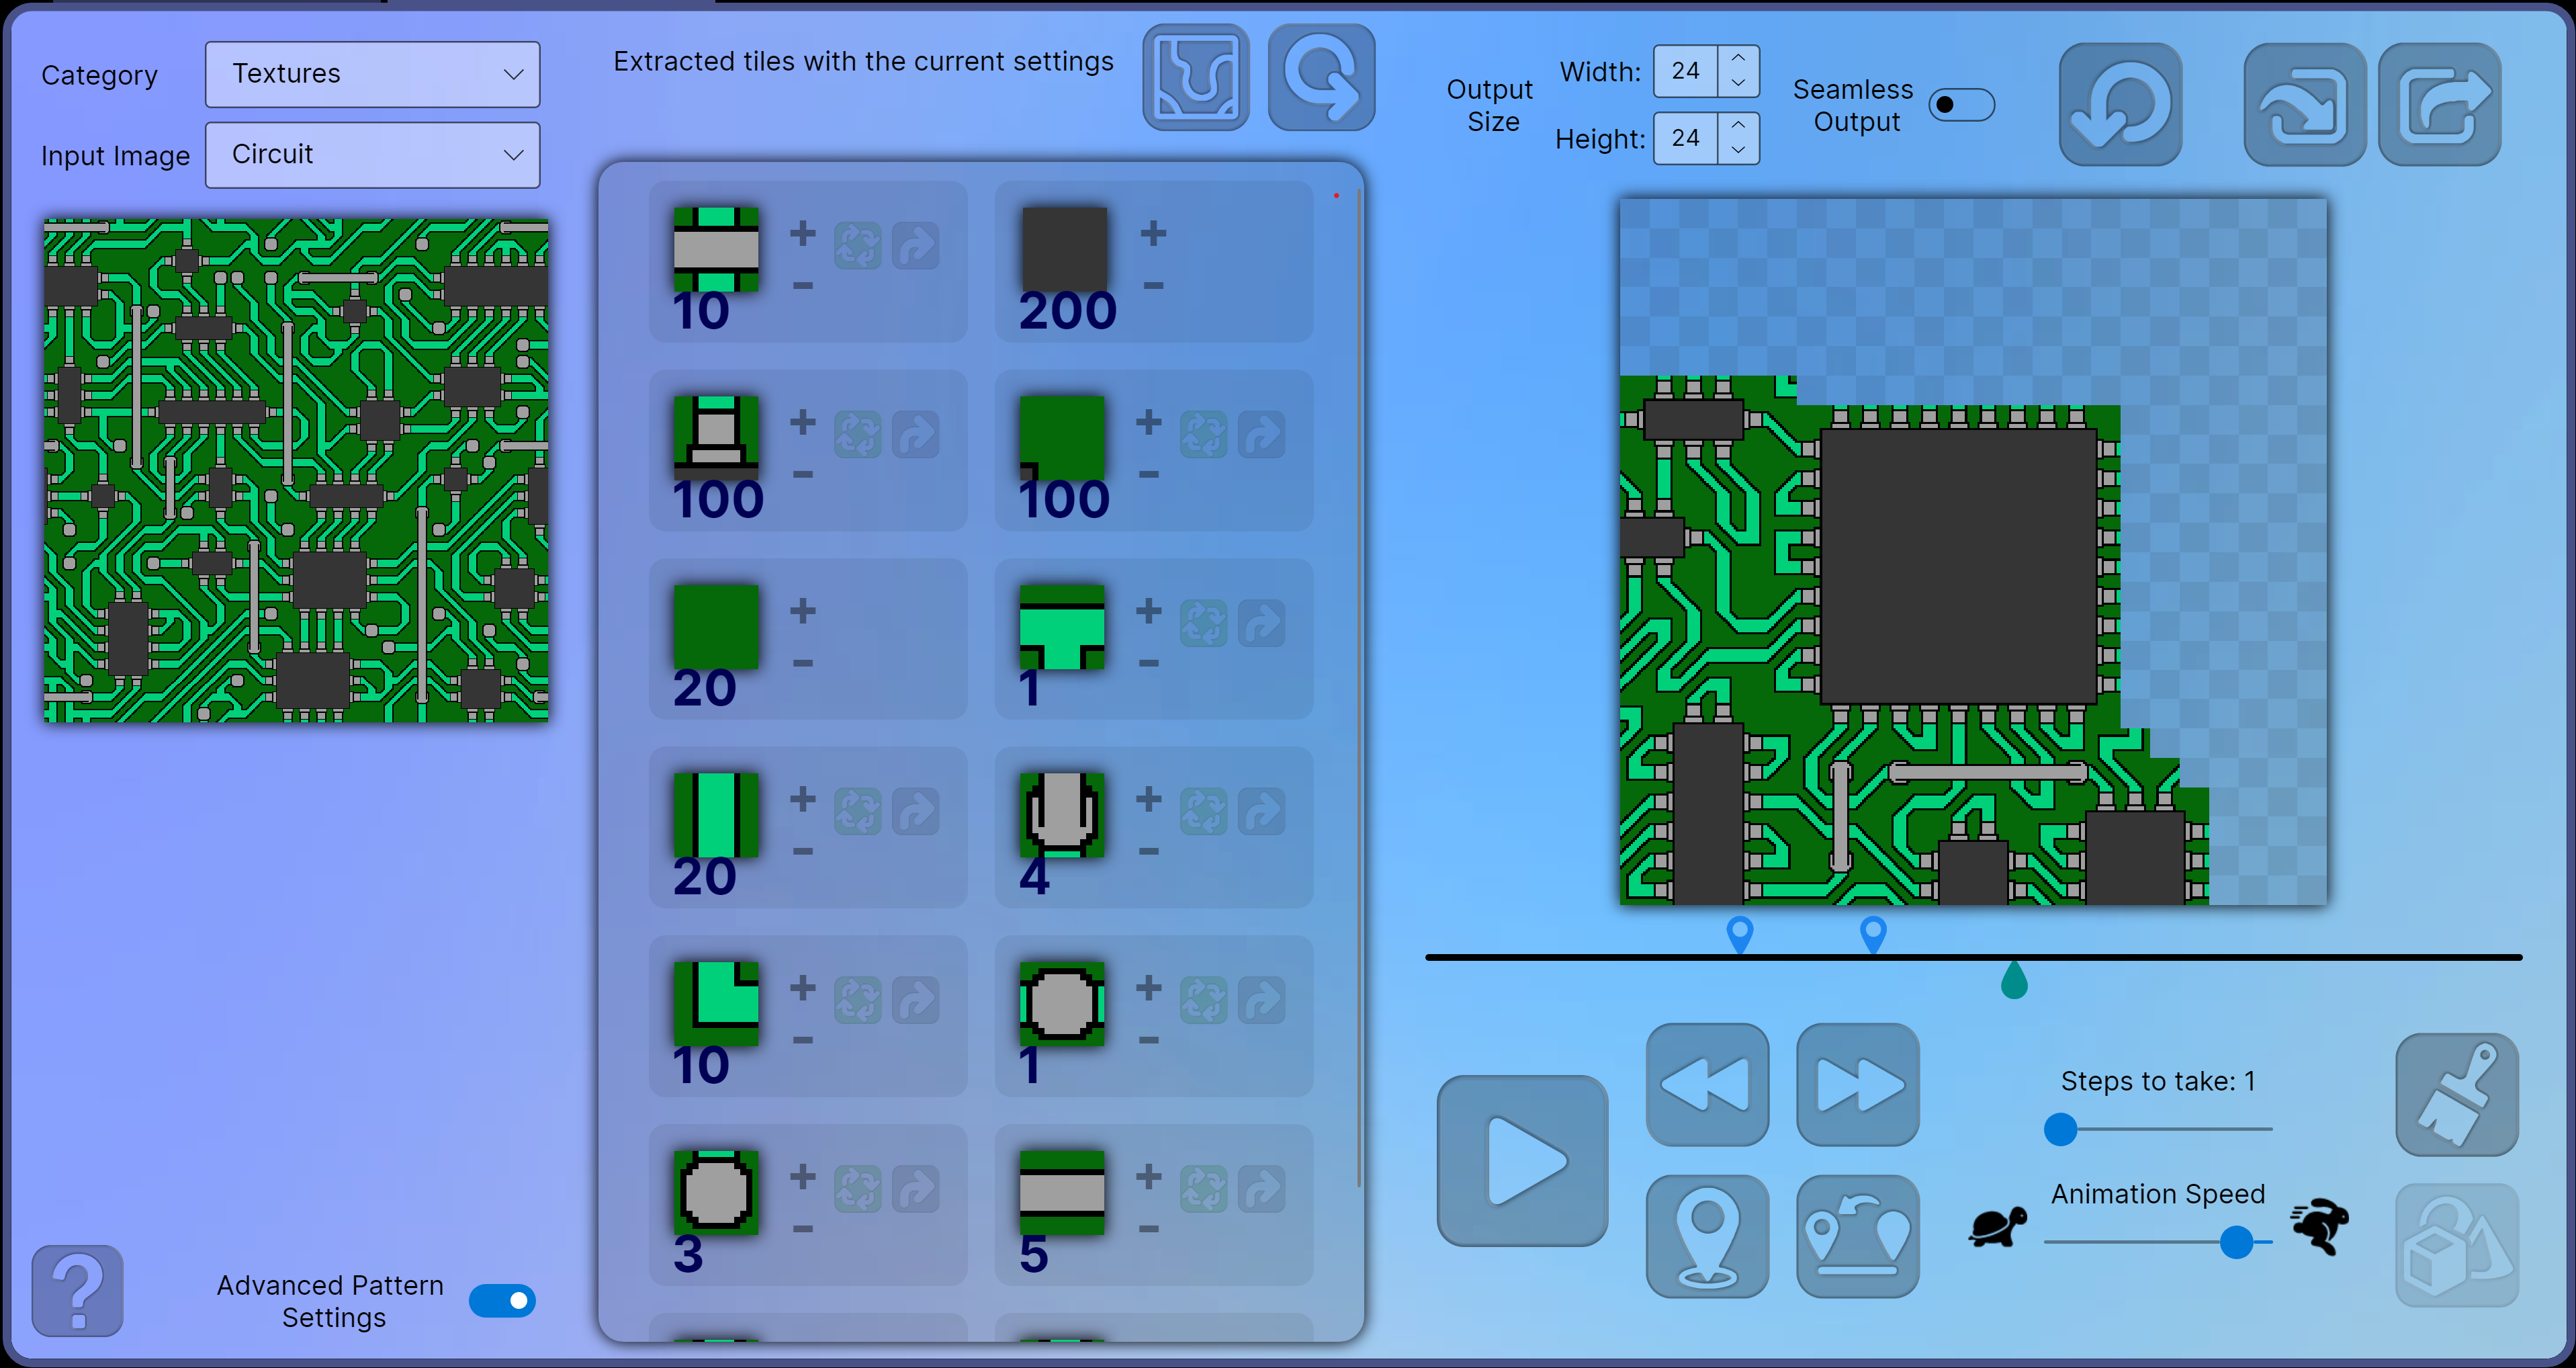2576x1368 pixels.
Task: Click the revert-to-marker icon
Action: coord(1857,1236)
